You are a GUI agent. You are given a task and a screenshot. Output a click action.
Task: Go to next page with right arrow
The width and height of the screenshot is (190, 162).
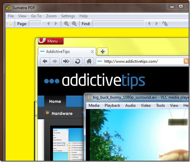(56, 24)
